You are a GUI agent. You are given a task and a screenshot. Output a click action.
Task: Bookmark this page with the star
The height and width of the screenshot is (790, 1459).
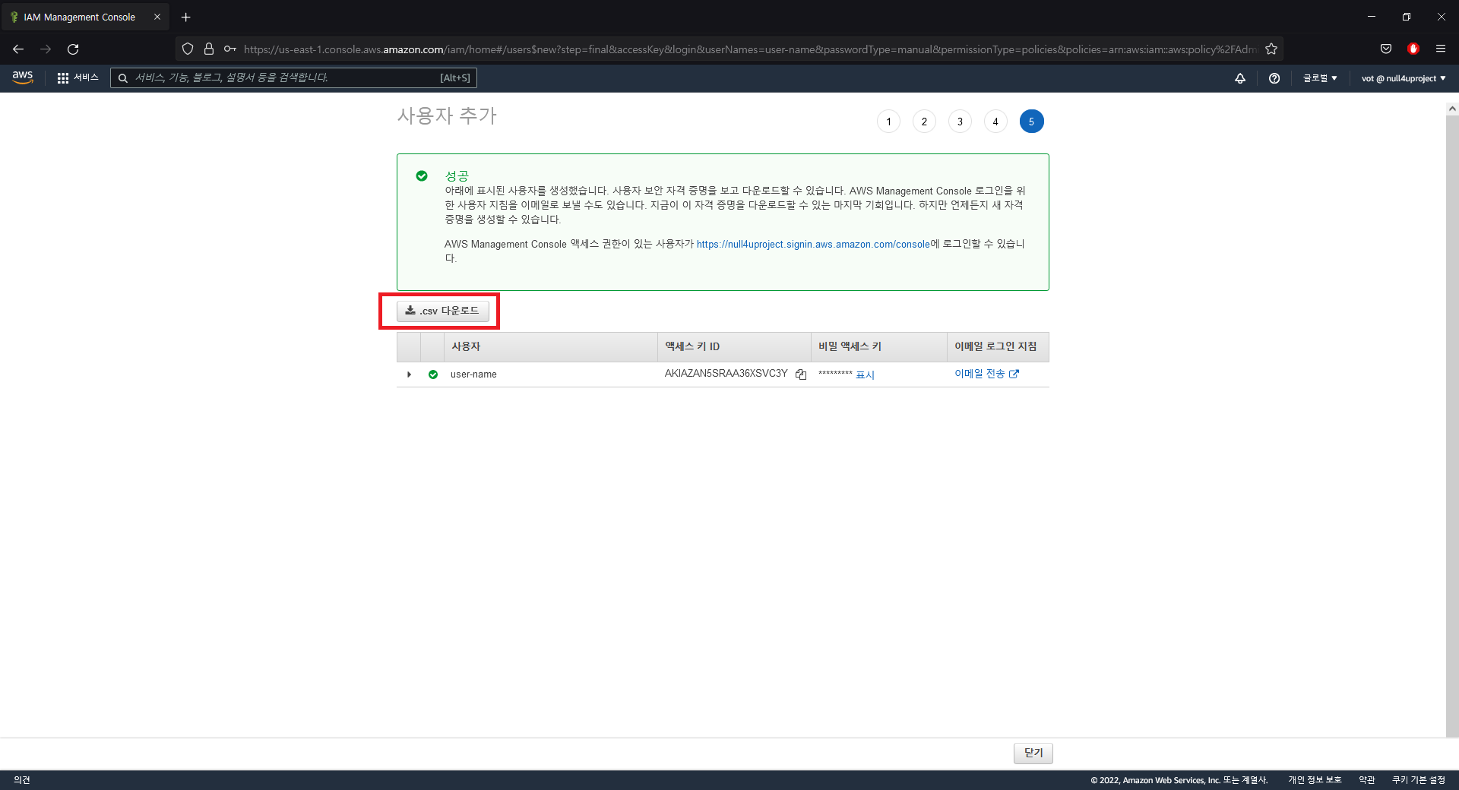click(x=1271, y=49)
